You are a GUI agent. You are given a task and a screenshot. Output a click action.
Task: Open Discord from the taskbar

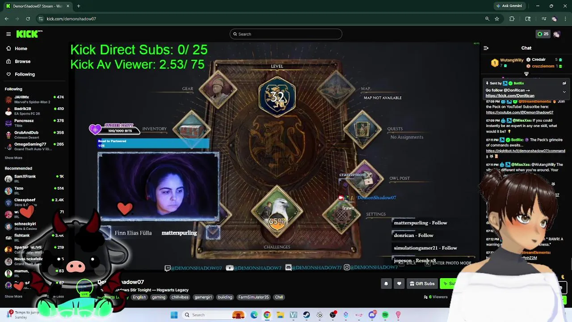click(x=372, y=315)
